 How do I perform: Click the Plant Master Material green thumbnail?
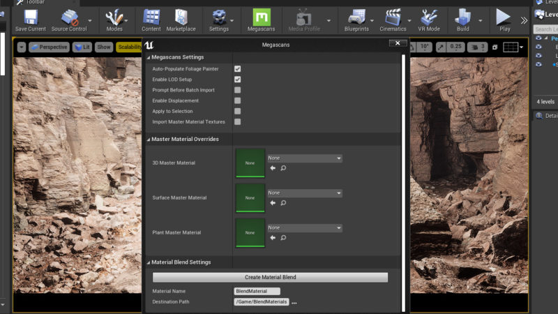[x=250, y=233]
